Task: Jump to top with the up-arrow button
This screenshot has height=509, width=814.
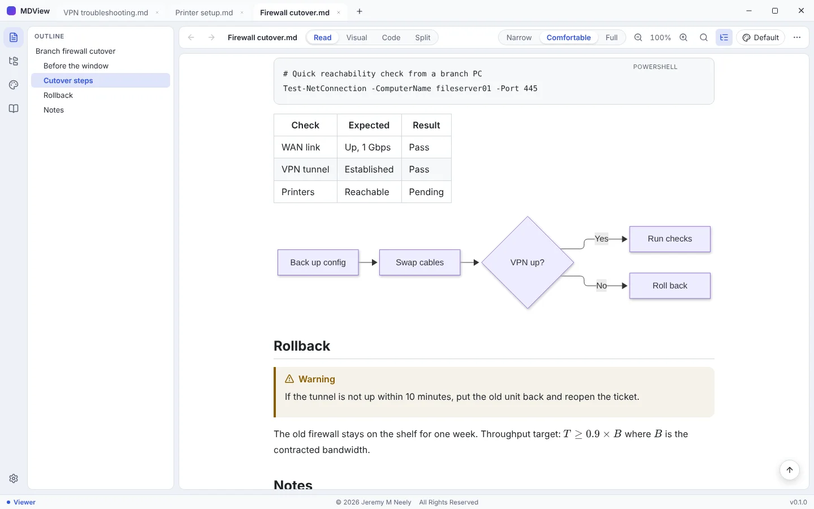Action: (790, 470)
